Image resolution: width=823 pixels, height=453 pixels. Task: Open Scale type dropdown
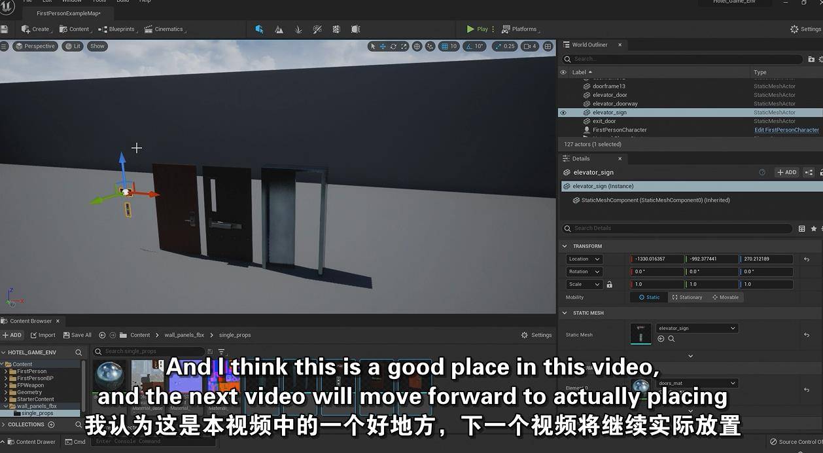click(x=584, y=285)
